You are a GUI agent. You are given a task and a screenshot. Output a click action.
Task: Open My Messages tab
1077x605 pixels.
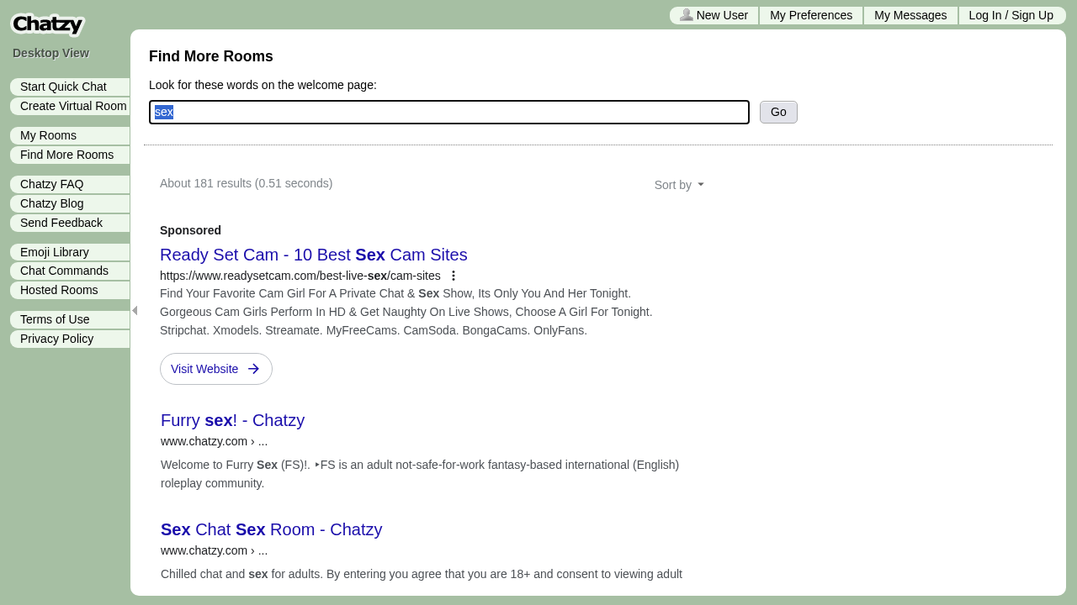910,15
